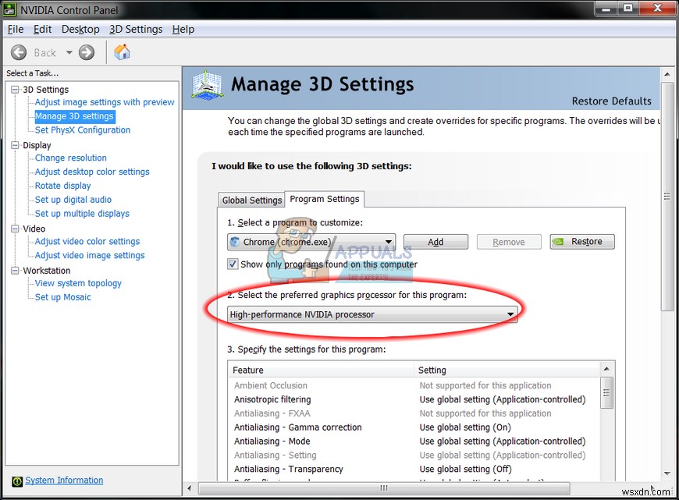This screenshot has width=679, height=500.
Task: Open the Back history dropdown arrow
Action: pos(69,53)
